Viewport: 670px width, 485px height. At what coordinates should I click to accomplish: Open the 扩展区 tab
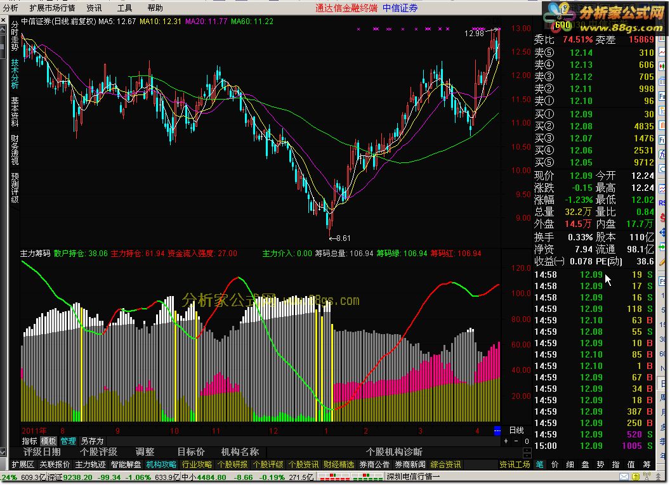point(22,465)
